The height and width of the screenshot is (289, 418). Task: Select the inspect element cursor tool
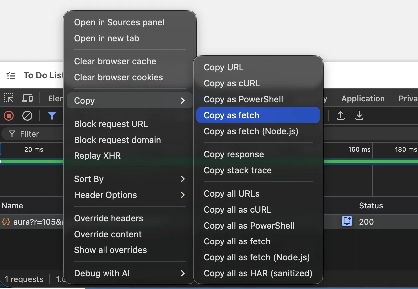9,98
